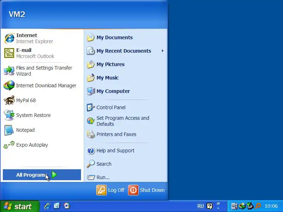Click the Log Off key icon

tap(102, 190)
